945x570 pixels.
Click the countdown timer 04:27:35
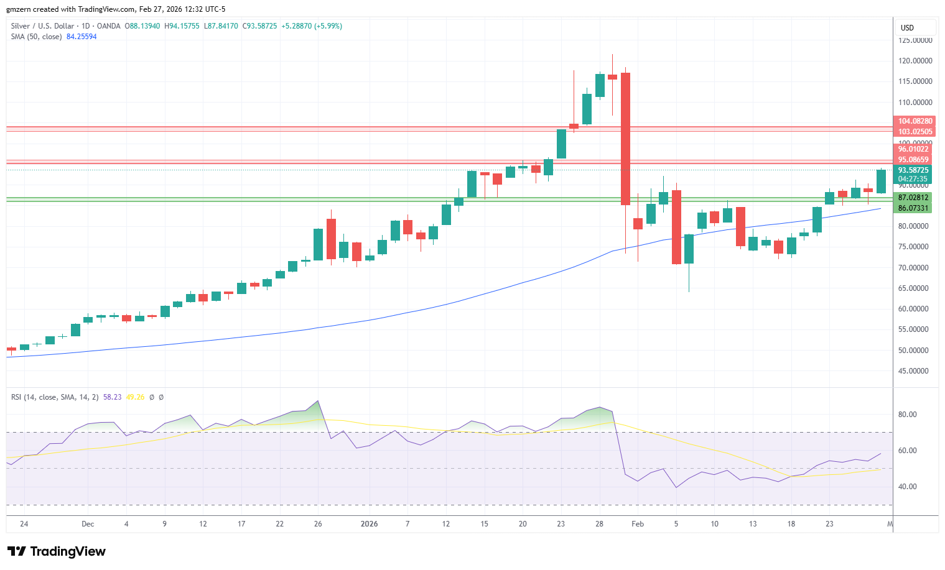[913, 179]
